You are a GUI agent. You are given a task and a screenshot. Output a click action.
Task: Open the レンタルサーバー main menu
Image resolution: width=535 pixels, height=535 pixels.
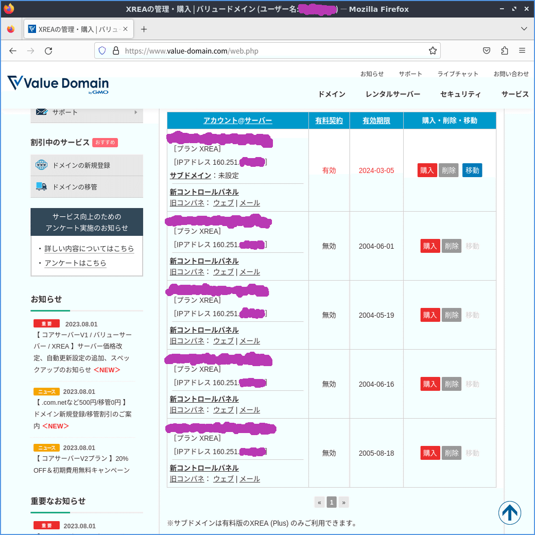(393, 94)
